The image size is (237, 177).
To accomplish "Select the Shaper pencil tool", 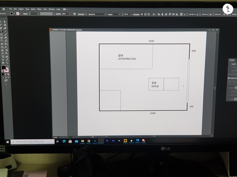I will click(x=2, y=37).
